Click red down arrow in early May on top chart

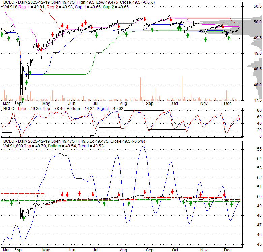(x=38, y=45)
